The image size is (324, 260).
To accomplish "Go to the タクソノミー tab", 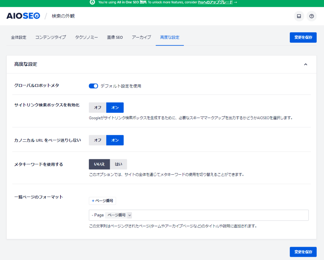I will click(86, 37).
